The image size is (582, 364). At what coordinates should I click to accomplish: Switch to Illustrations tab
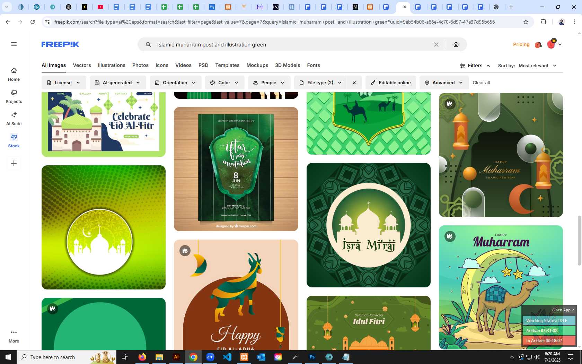[112, 65]
